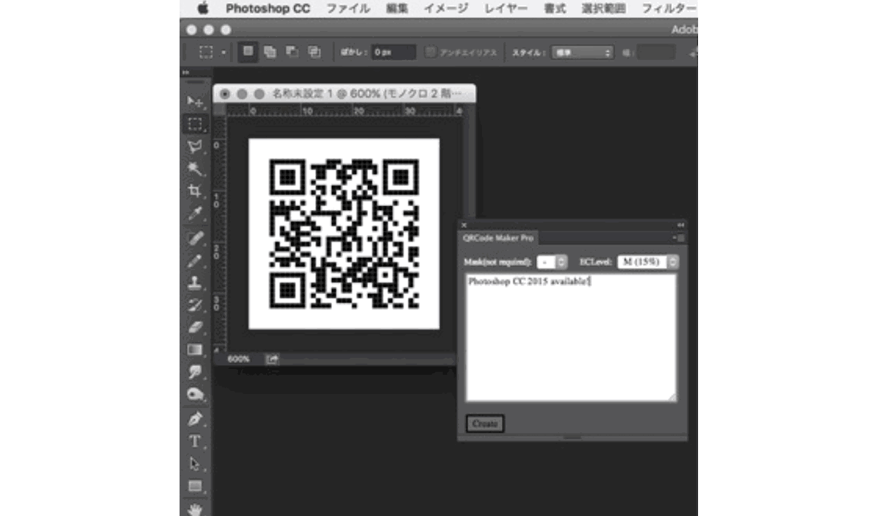Select the Rectangular Marquee tool in toolbox
Screen dimensions: 887x516
[195, 124]
